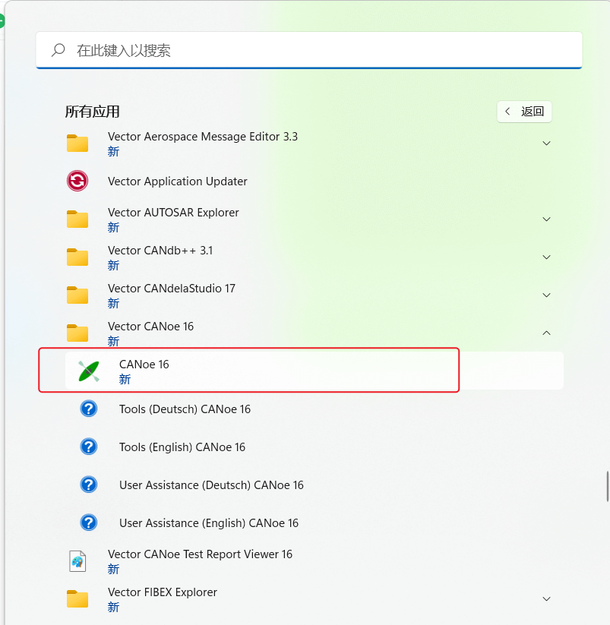Click Vector CANdelaStudio 17 folder icon
The width and height of the screenshot is (610, 625).
[x=77, y=295]
